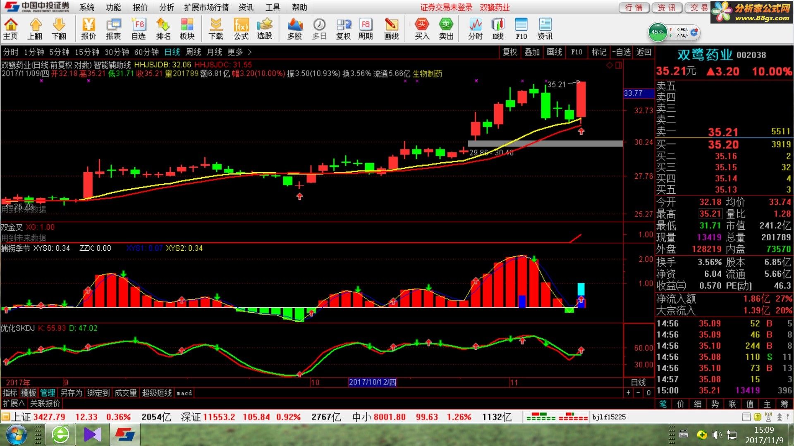Select the 笔 tick detail tab
Screen dimensions: 794x446
click(x=663, y=403)
